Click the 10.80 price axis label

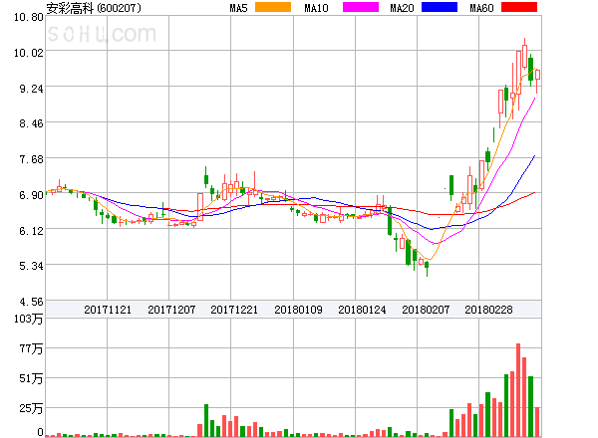click(x=29, y=17)
